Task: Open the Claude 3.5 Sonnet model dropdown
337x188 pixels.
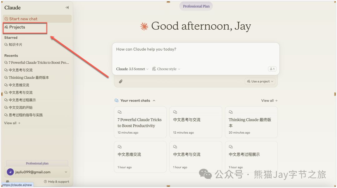Action: tap(132, 69)
